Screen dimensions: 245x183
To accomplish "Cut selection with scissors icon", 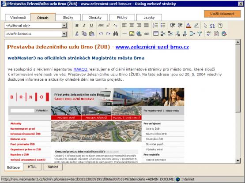I will pos(77,34).
